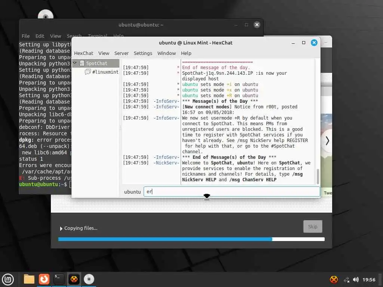The width and height of the screenshot is (383, 287).
Task: Expand the Copying files details arrow
Action: click(x=61, y=228)
